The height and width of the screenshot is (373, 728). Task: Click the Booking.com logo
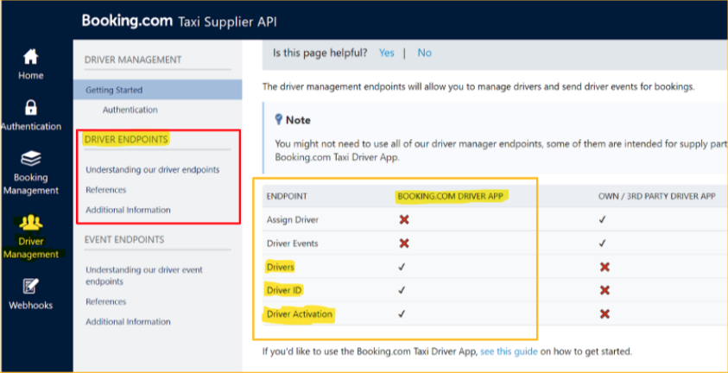pyautogui.click(x=127, y=21)
